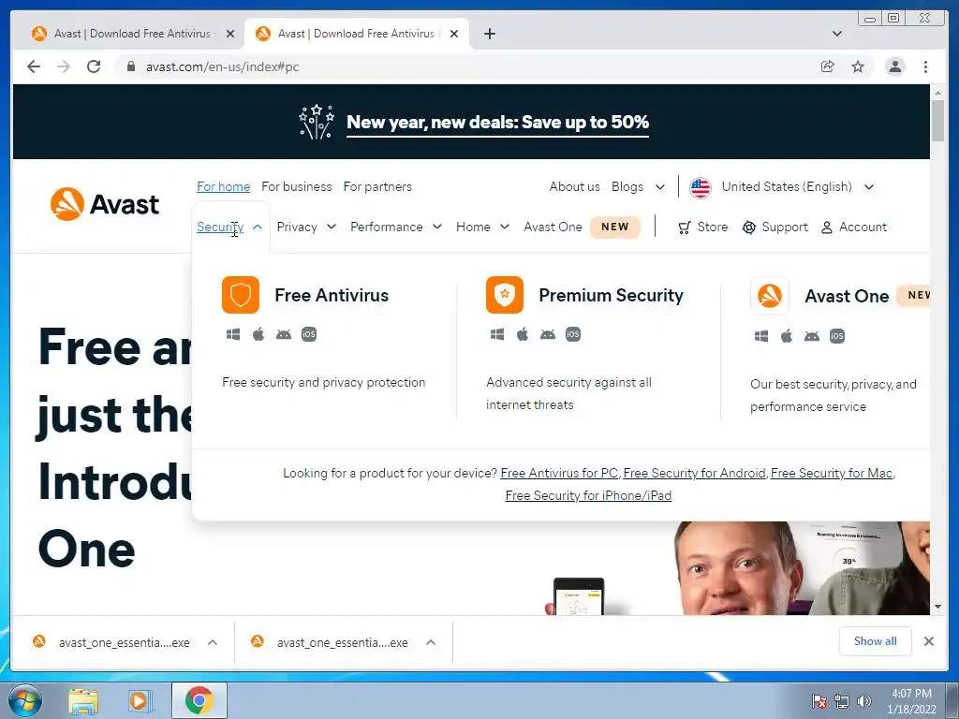959x719 pixels.
Task: Click the volume speaker icon in system tray
Action: pos(864,701)
